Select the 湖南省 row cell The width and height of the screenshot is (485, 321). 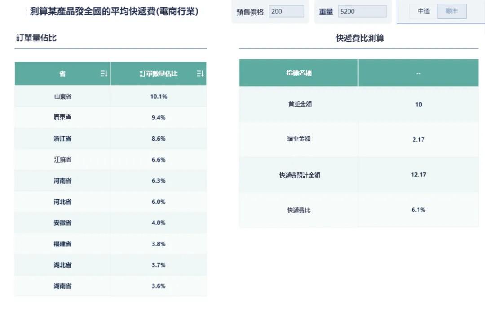tap(62, 286)
